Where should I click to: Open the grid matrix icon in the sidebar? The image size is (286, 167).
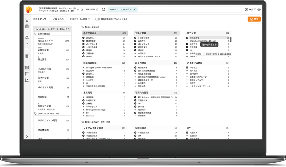tap(27, 74)
